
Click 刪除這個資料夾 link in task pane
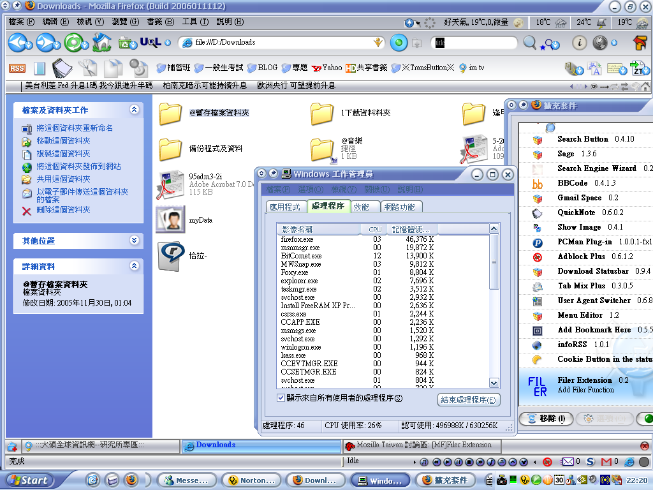pyautogui.click(x=63, y=210)
